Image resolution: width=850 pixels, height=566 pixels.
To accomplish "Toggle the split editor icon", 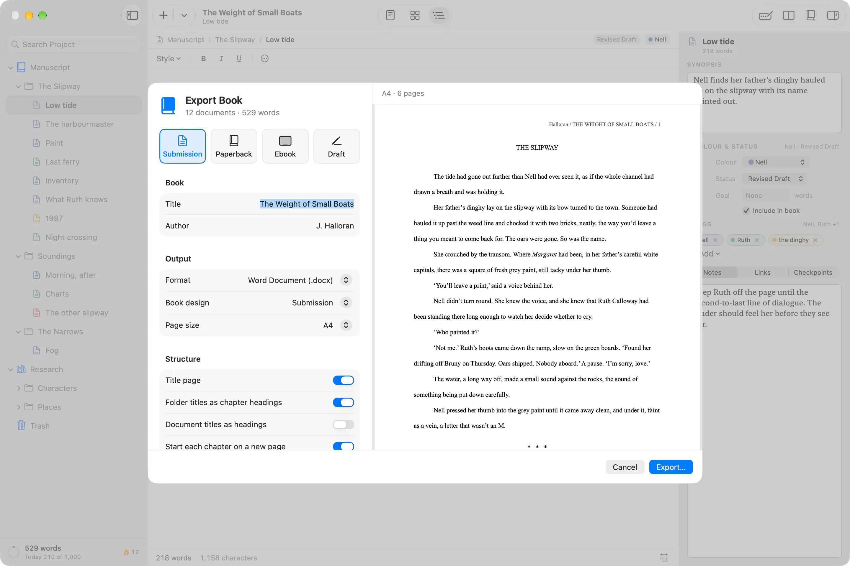I will point(788,15).
